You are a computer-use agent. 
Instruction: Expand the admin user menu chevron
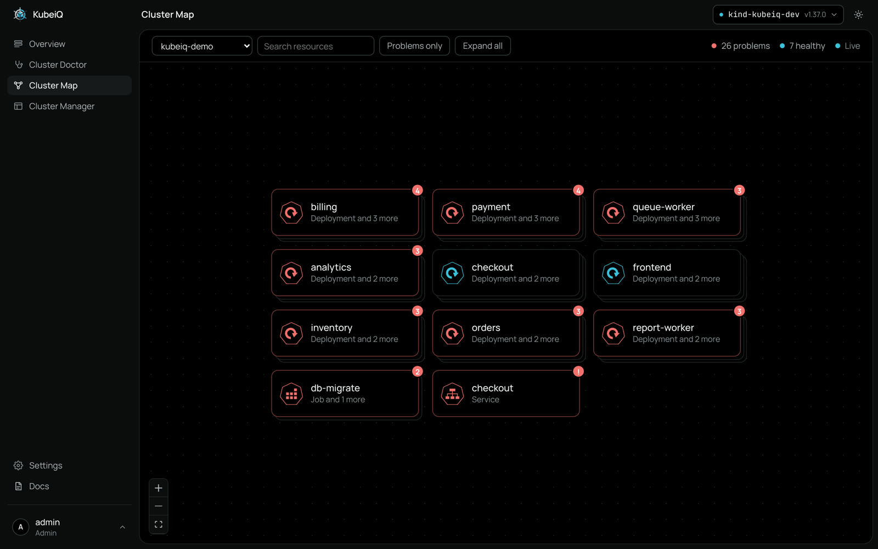click(122, 527)
